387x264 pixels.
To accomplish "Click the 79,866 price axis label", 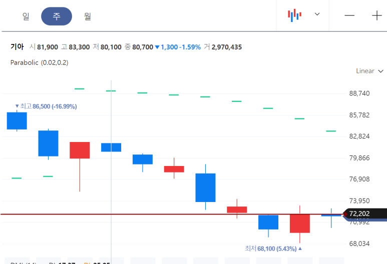I will (359, 158).
